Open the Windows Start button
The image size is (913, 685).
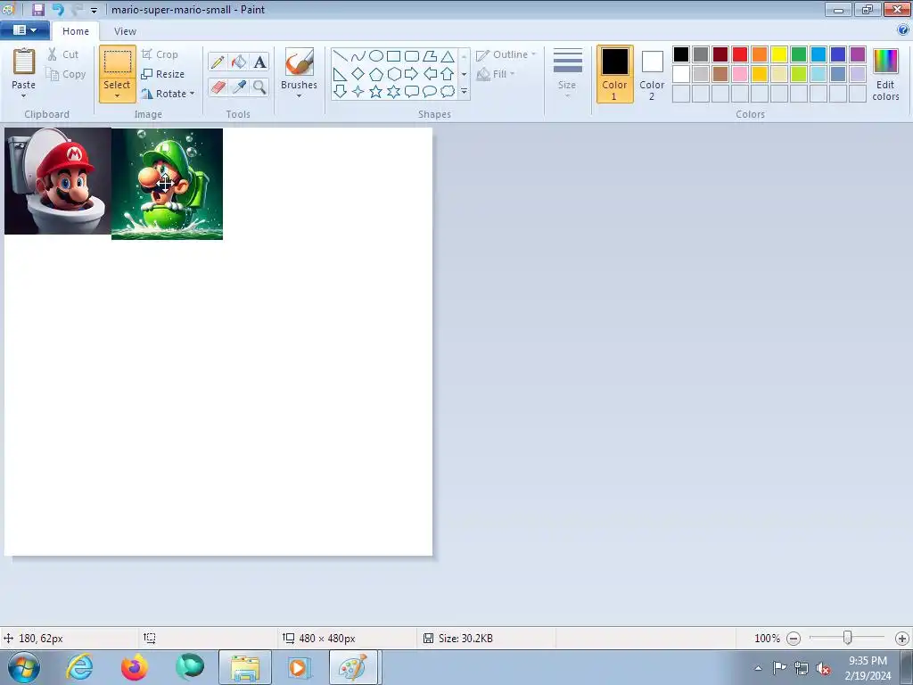click(24, 667)
